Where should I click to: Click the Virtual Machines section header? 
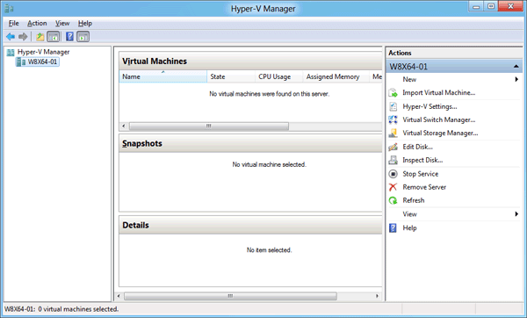(250, 61)
